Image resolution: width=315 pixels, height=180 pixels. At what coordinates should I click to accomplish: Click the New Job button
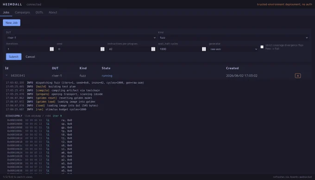click(12, 23)
